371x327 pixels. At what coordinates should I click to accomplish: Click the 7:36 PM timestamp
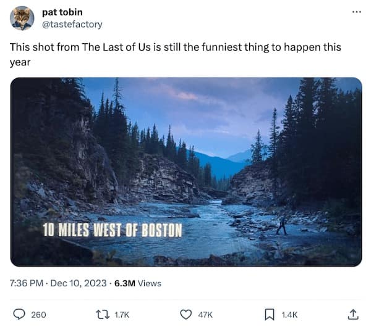point(27,283)
